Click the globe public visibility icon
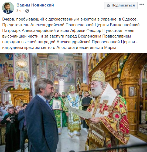 click(27, 11)
